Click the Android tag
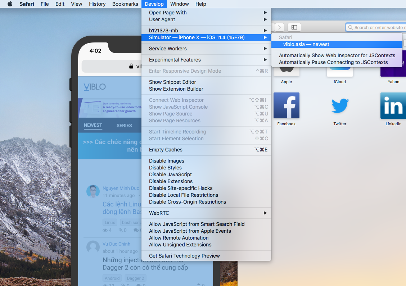The height and width of the screenshot is (286, 406). pos(112,278)
